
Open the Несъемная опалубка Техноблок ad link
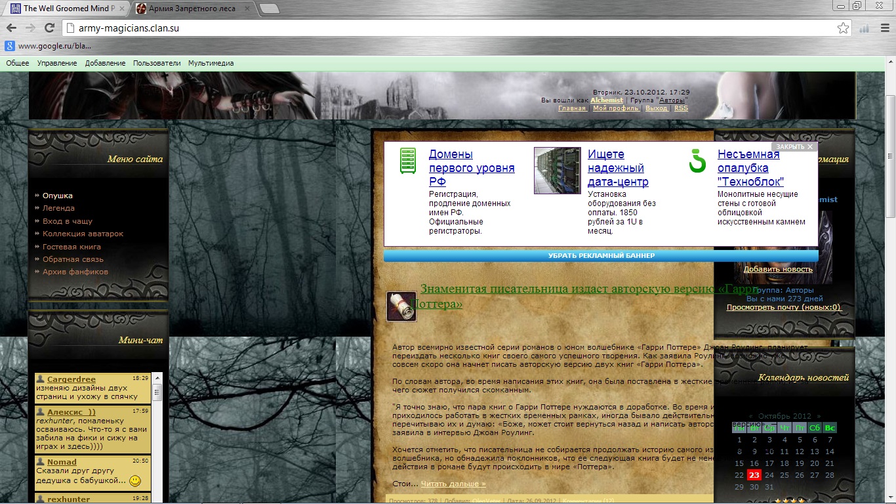click(x=750, y=168)
